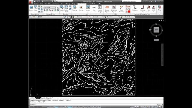The width and height of the screenshot is (192, 108).
Task: Expand the Manage & View panel
Action: coord(51,14)
